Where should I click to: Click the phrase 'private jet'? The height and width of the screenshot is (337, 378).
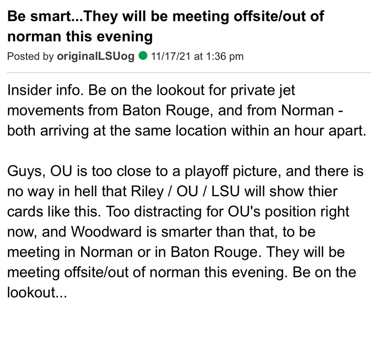pyautogui.click(x=263, y=91)
